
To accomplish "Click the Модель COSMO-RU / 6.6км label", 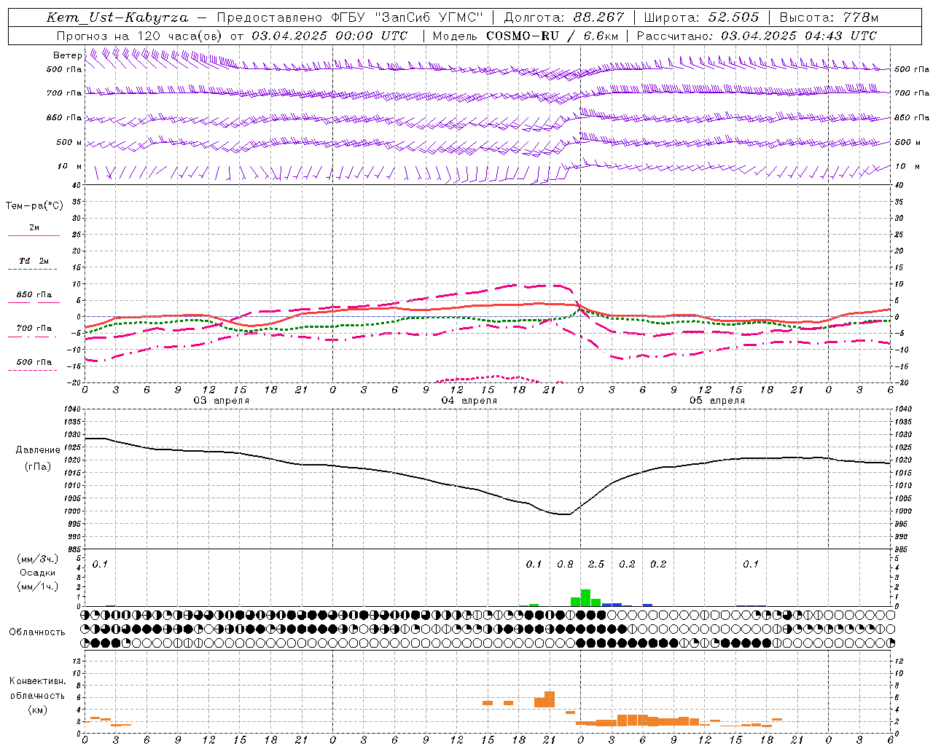I will tap(526, 36).
